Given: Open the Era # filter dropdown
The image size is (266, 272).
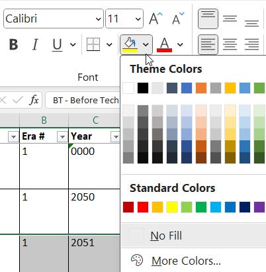Looking at the screenshot, I should tap(62, 137).
